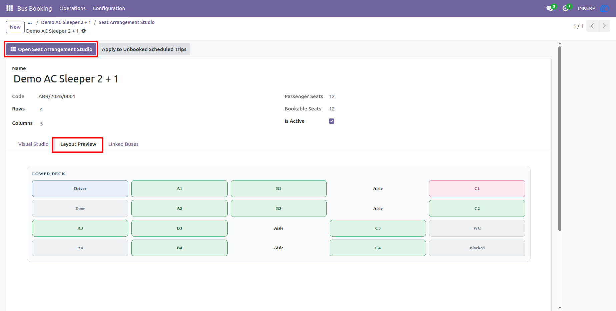Select seat A1 in the layout
616x311 pixels.
pos(179,189)
